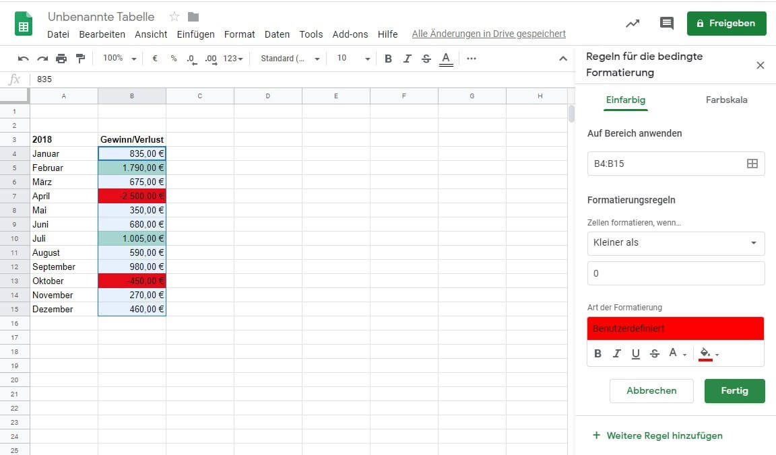Select the Gewinn/Verlust header cell
Screen dimensions: 776x455
coord(132,139)
